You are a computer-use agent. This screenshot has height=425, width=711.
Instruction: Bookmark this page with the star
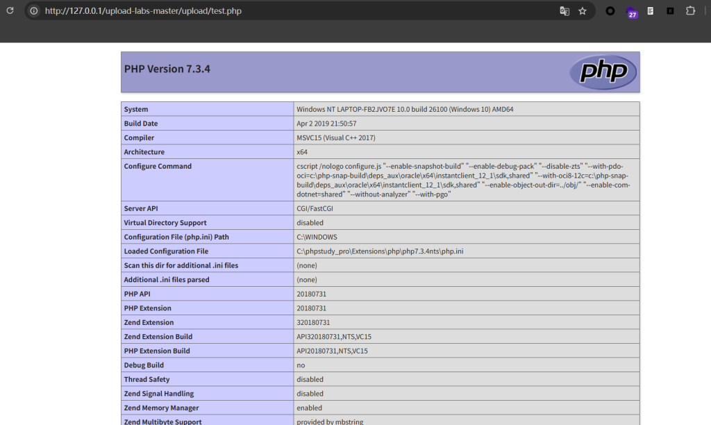(x=583, y=11)
